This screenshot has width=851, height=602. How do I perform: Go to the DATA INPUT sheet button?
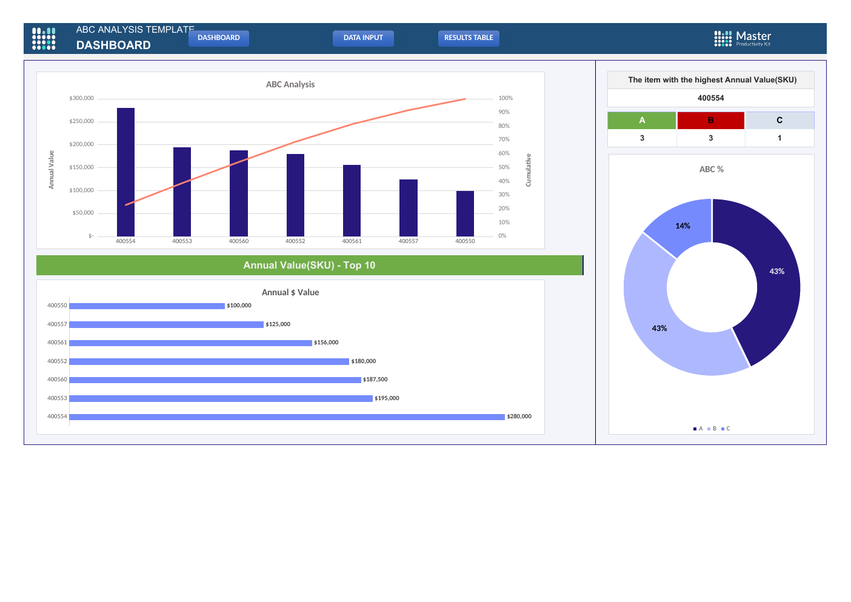tap(363, 38)
